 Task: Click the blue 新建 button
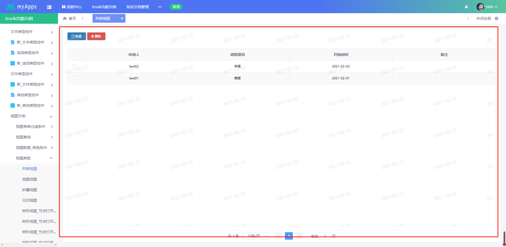[x=76, y=36]
